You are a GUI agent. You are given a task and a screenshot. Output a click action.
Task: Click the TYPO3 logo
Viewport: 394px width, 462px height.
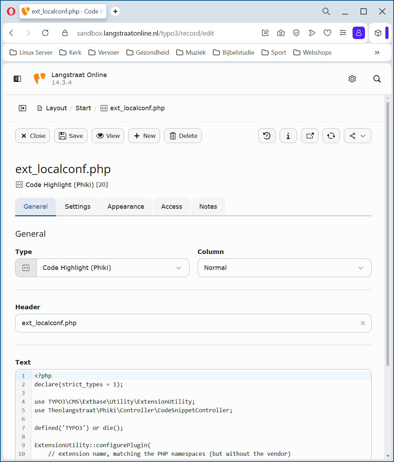click(39, 79)
